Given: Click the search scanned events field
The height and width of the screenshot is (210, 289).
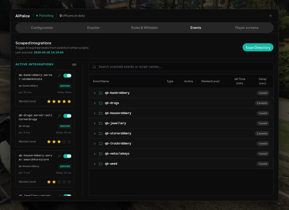Looking at the screenshot, I should [x=181, y=67].
